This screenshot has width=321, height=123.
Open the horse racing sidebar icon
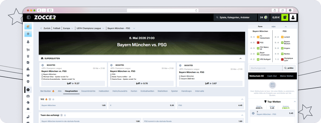pos(28,102)
